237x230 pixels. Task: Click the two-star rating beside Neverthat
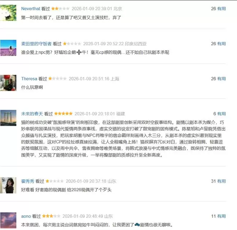(x=60, y=9)
